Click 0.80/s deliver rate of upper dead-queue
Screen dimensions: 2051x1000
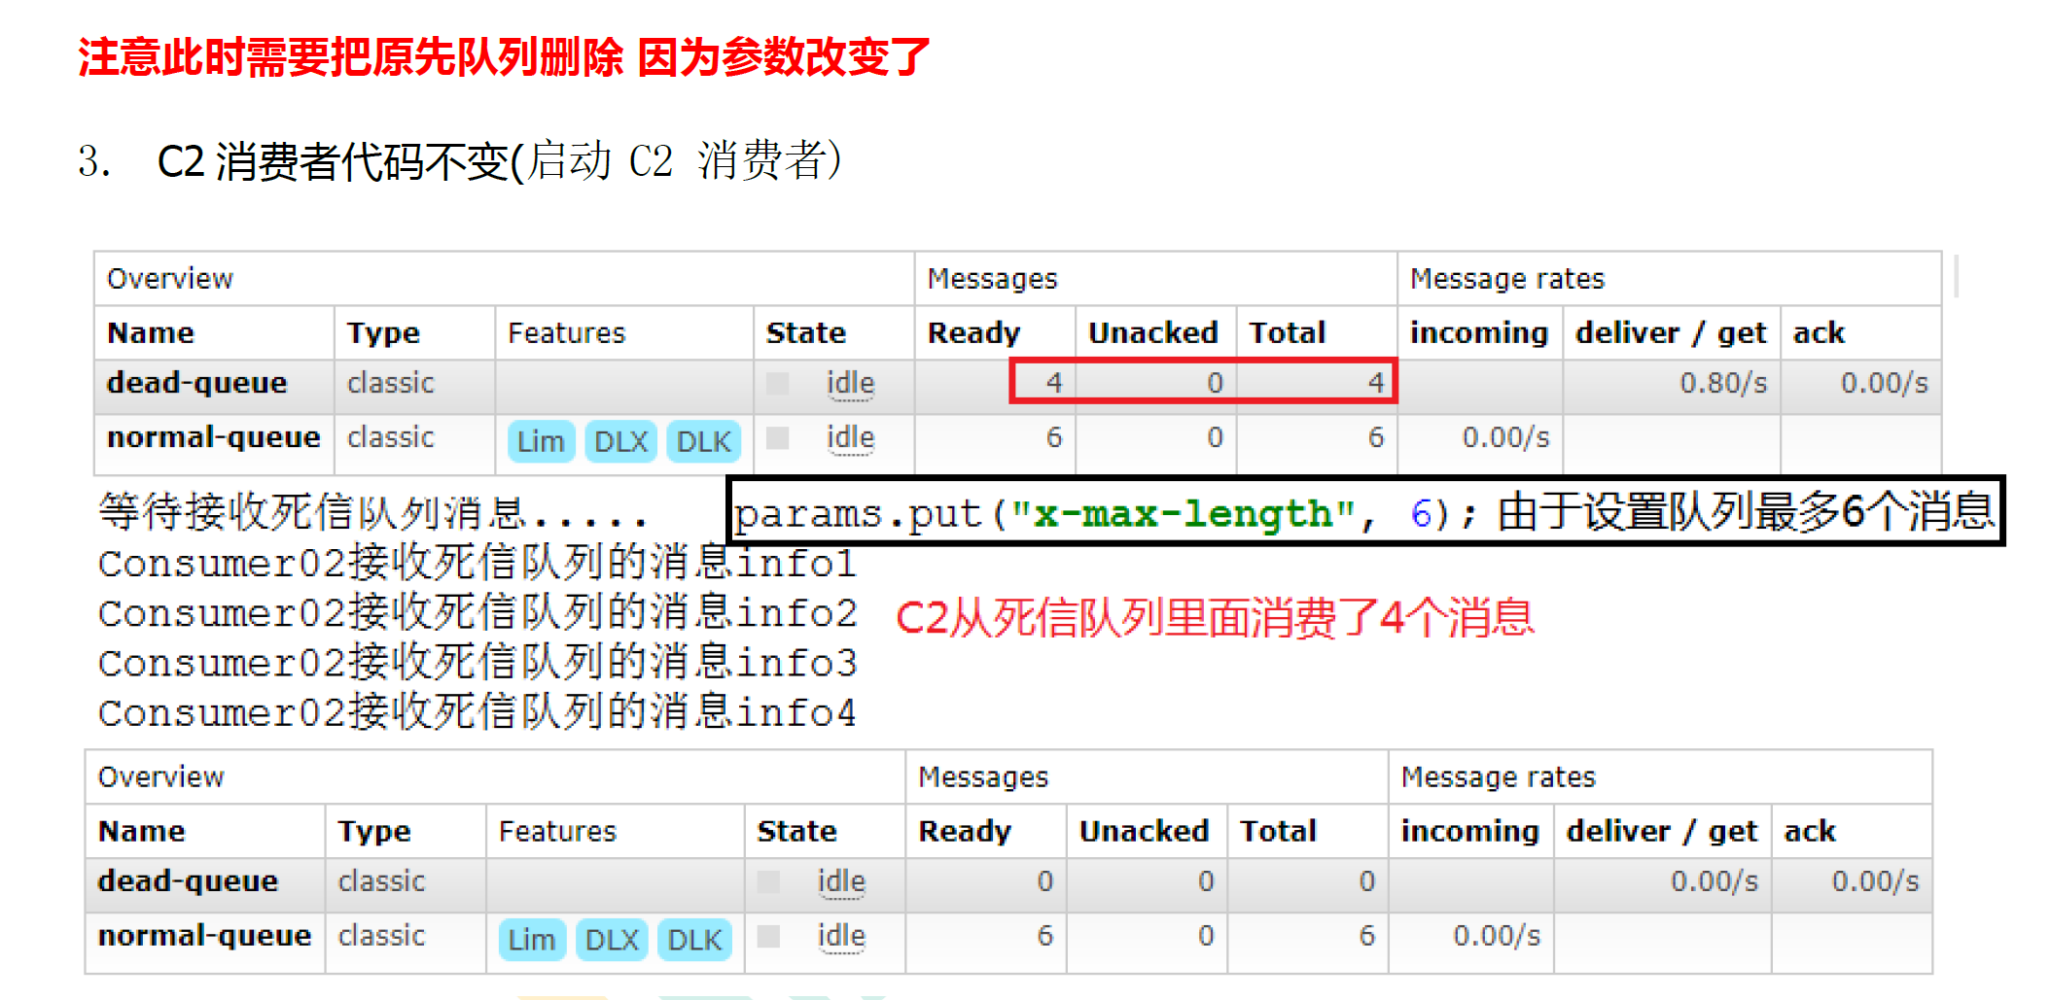[1723, 383]
